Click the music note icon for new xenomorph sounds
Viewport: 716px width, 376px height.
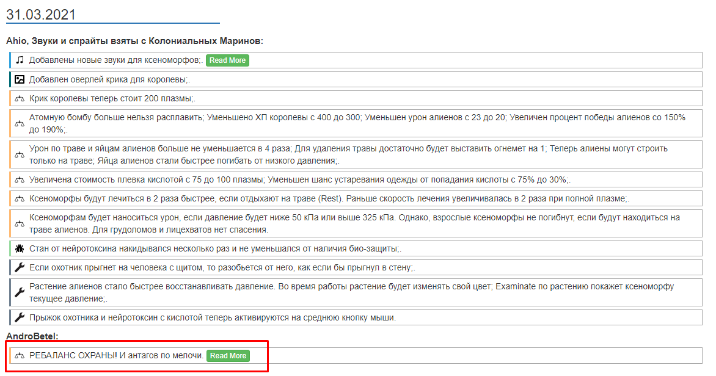click(x=20, y=60)
